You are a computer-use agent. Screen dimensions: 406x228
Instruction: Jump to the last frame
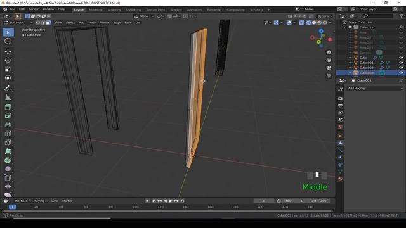(182, 201)
